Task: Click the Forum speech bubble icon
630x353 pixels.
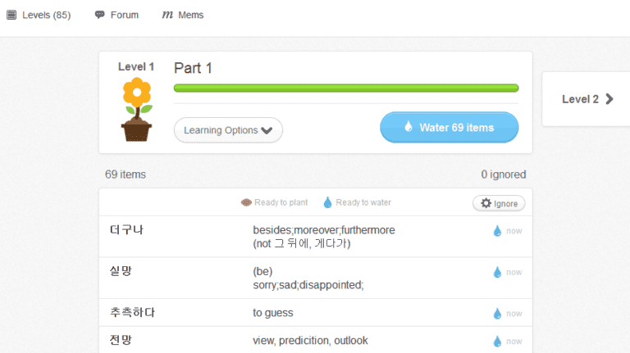Action: (x=100, y=15)
